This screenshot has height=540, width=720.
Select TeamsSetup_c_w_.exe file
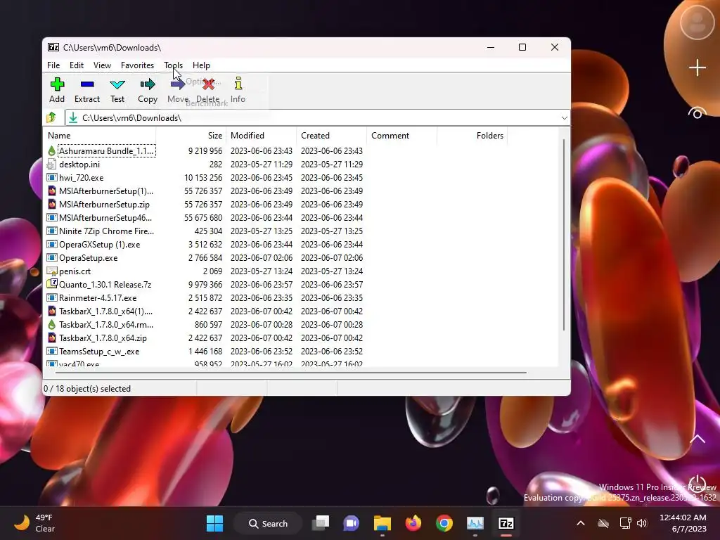pos(99,352)
